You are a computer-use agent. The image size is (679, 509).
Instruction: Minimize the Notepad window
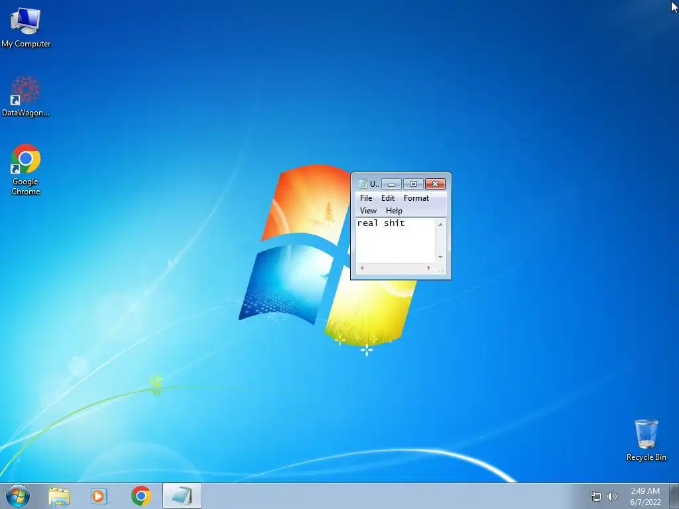(391, 184)
